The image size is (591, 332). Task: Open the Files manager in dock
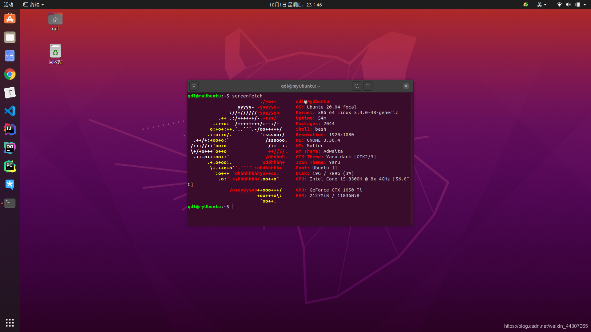click(x=10, y=37)
